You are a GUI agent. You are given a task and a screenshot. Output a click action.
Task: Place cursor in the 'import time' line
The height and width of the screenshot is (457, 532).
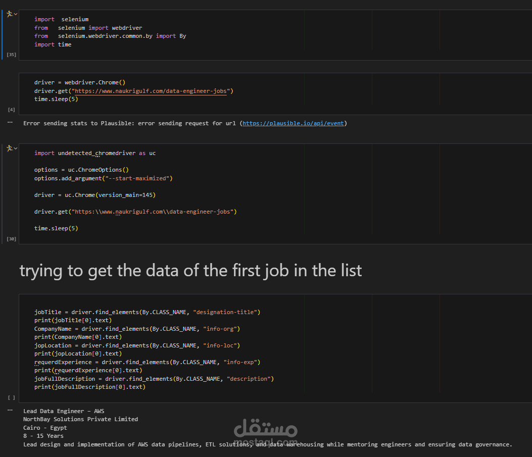(x=53, y=44)
